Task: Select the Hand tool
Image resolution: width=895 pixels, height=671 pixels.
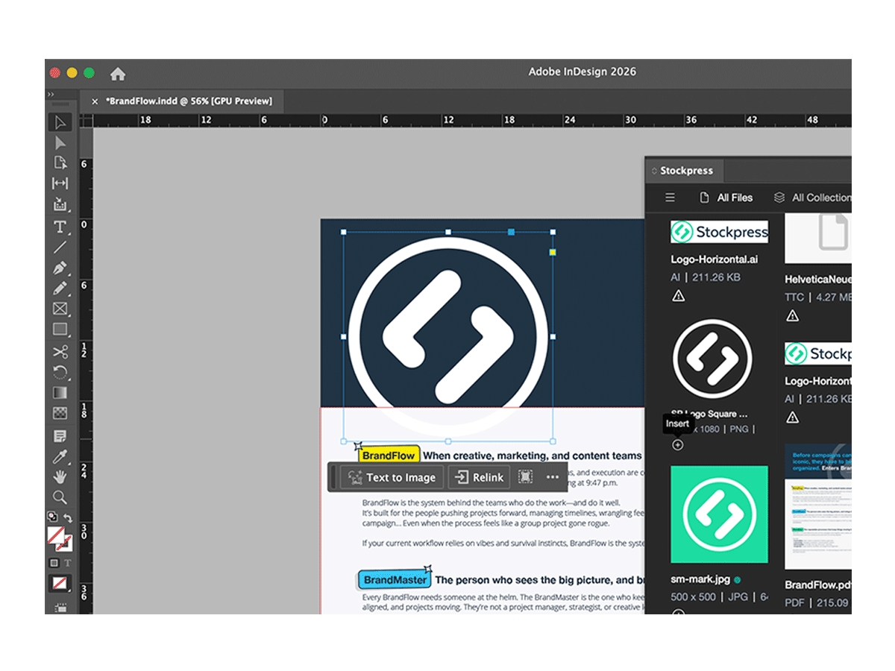Action: [x=60, y=476]
